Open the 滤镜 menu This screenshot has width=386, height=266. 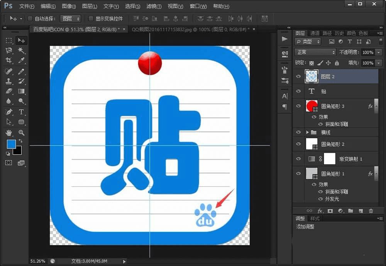click(x=154, y=7)
